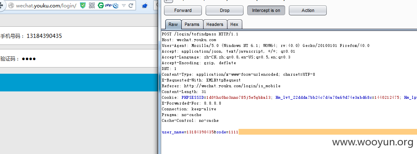Click the globe site identity icon
417x154 pixels.
coord(11,5)
